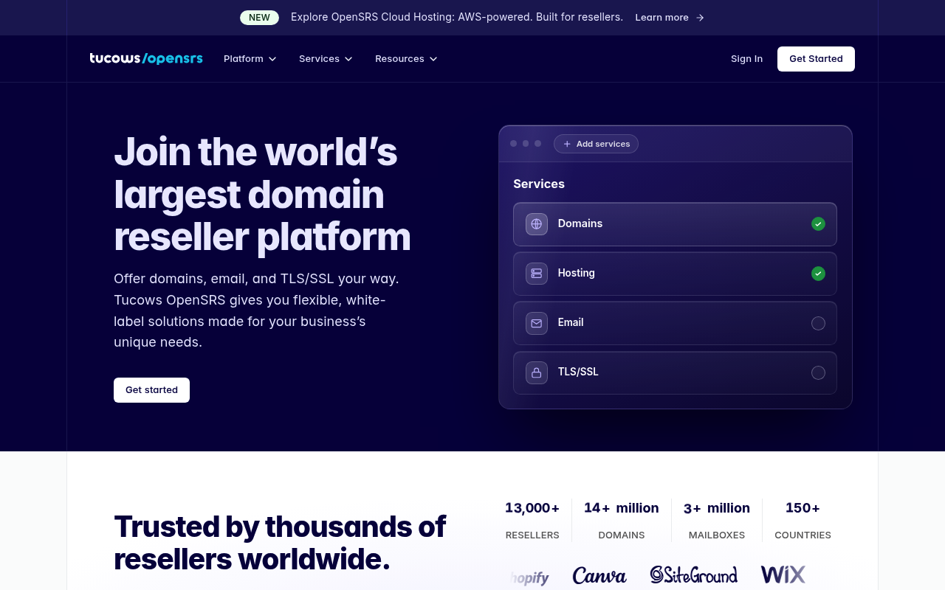The image size is (945, 590).
Task: Click the 'Trusted by thousands of resellers' heading
Action: 280,543
